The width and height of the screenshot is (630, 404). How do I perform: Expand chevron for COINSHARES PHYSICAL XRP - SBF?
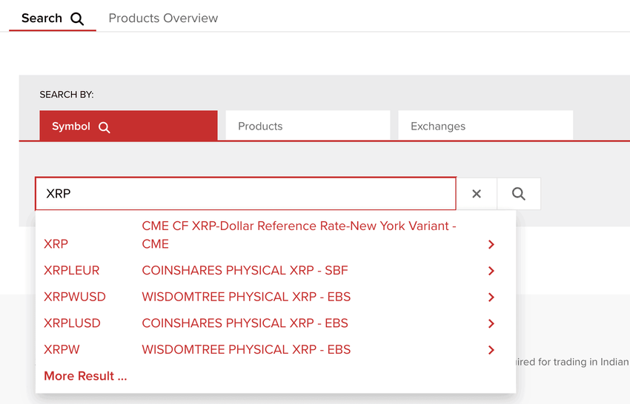pos(491,271)
